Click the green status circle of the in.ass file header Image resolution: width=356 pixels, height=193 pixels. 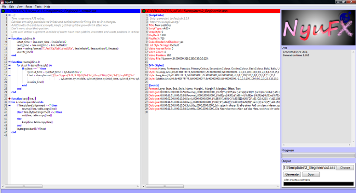pos(144,11)
